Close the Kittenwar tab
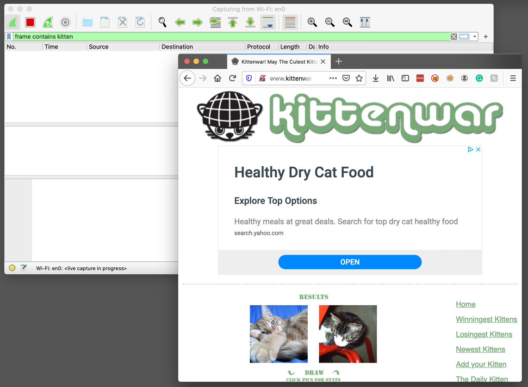Screen dimensions: 528x387 (x=323, y=61)
